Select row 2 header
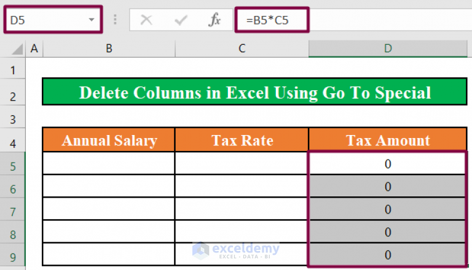 pyautogui.click(x=13, y=92)
